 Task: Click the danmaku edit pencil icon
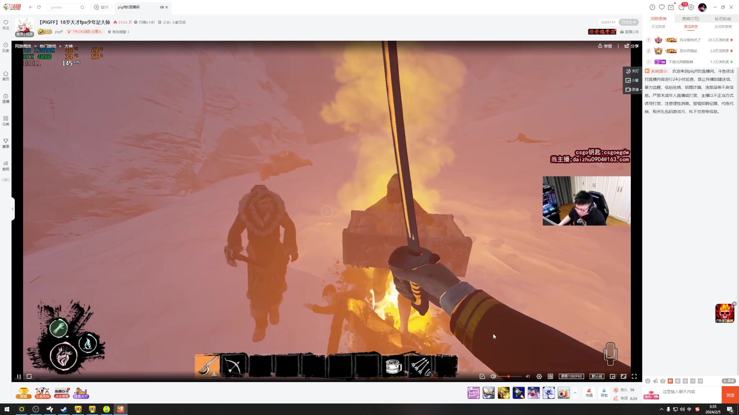(482, 377)
